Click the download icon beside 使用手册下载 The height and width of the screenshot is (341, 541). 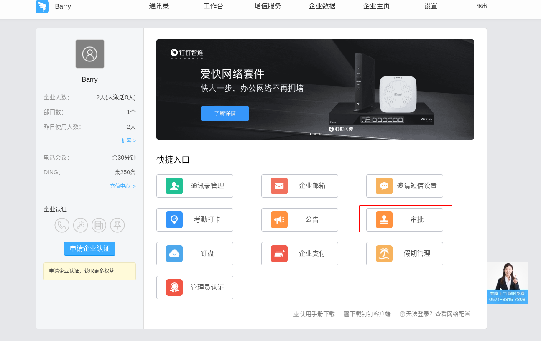pyautogui.click(x=296, y=314)
